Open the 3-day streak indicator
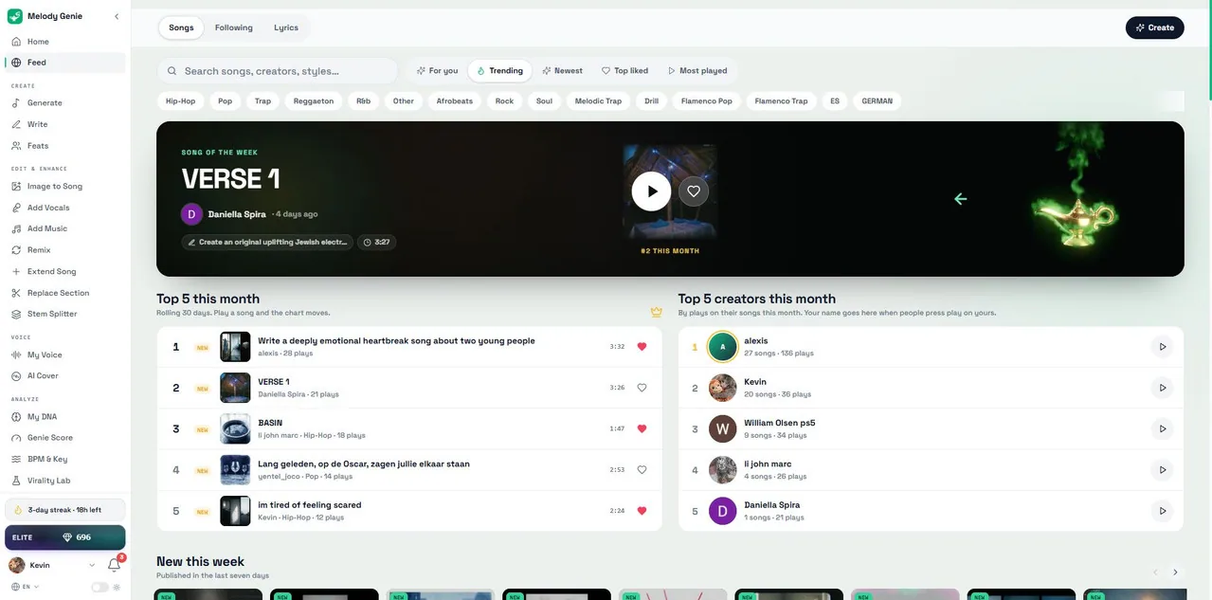The height and width of the screenshot is (600, 1212). pyautogui.click(x=65, y=510)
